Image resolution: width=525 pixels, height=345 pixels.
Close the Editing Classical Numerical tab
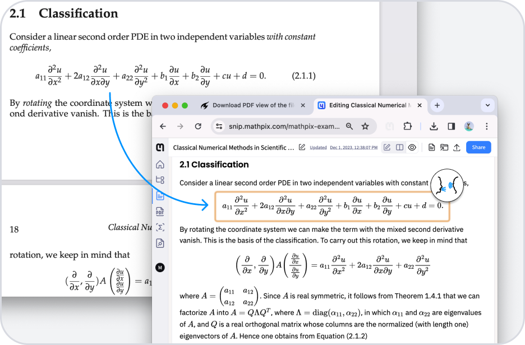click(420, 105)
